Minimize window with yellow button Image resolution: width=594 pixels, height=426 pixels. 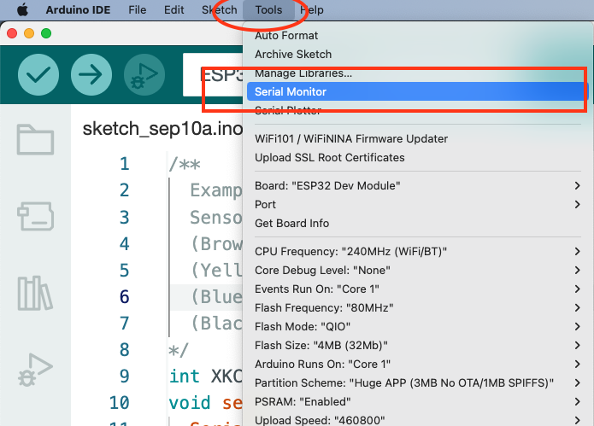(29, 33)
